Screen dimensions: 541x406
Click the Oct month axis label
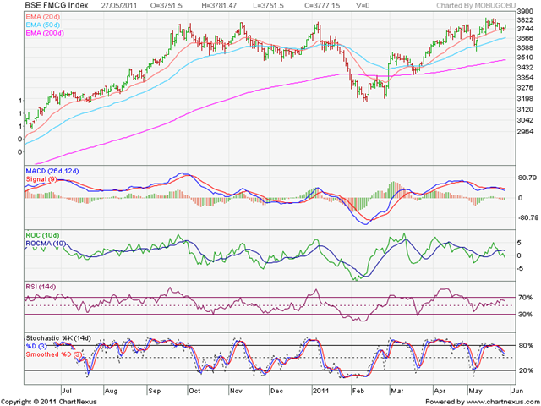coord(194,391)
